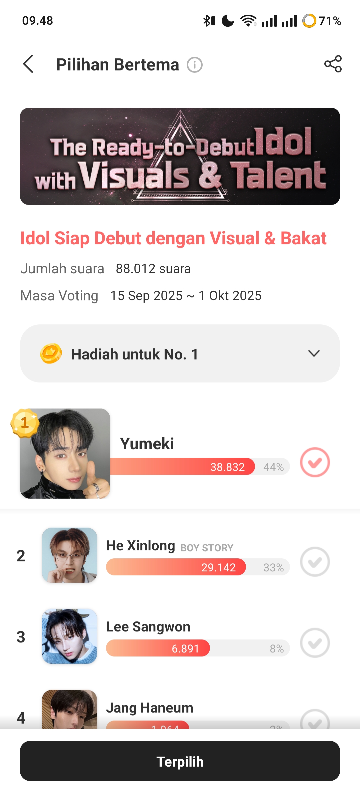Tap the Idol Siap Debut heading

tap(173, 238)
